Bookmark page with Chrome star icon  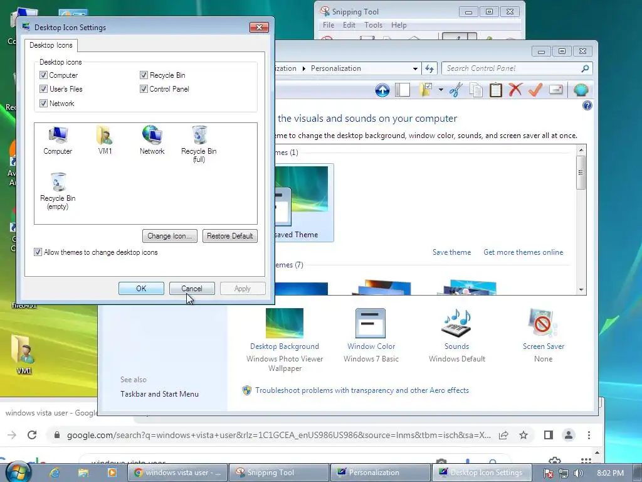[524, 436]
